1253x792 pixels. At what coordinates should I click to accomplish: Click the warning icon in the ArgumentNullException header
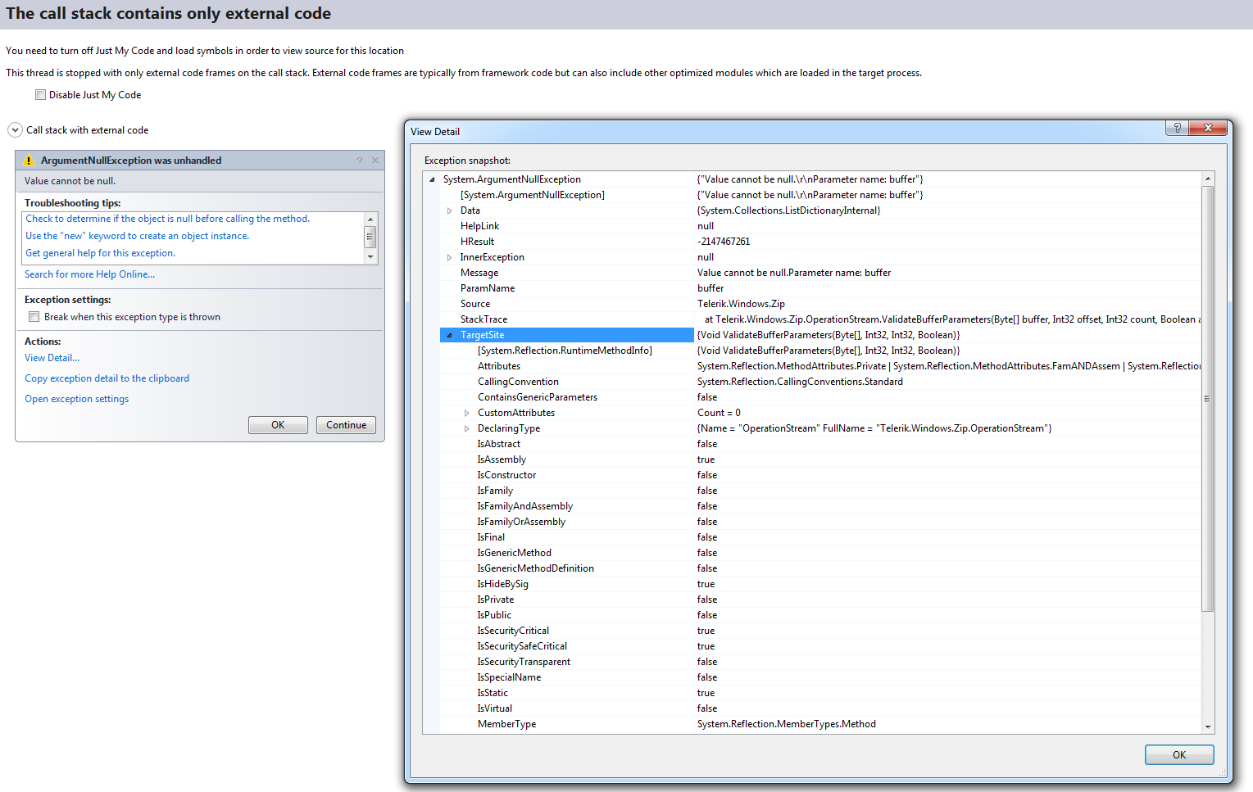tap(29, 161)
